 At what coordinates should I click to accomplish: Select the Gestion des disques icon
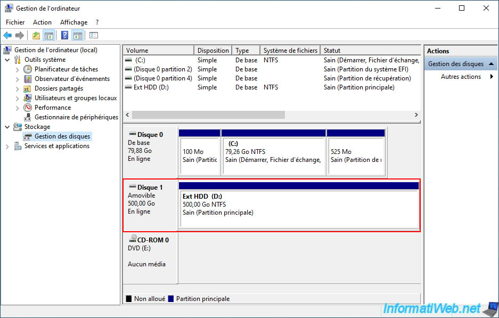[x=28, y=136]
